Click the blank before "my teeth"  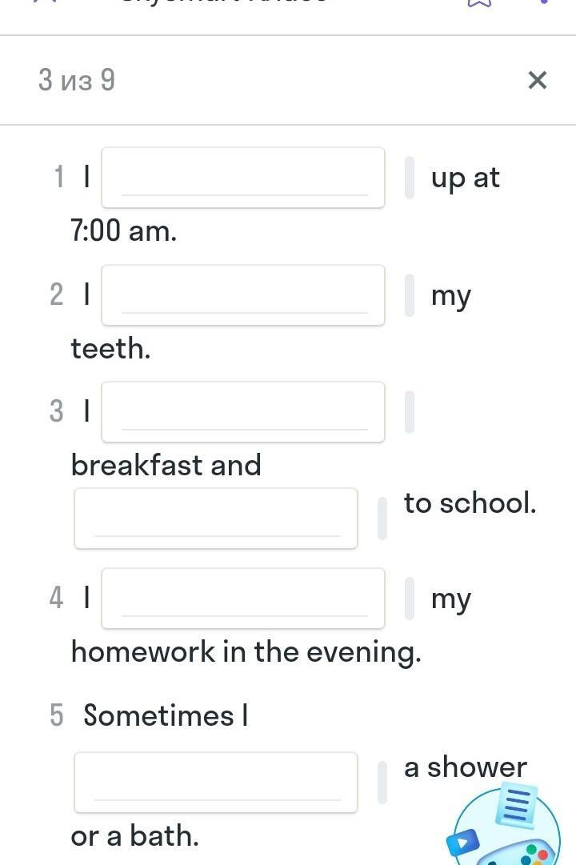(x=243, y=295)
